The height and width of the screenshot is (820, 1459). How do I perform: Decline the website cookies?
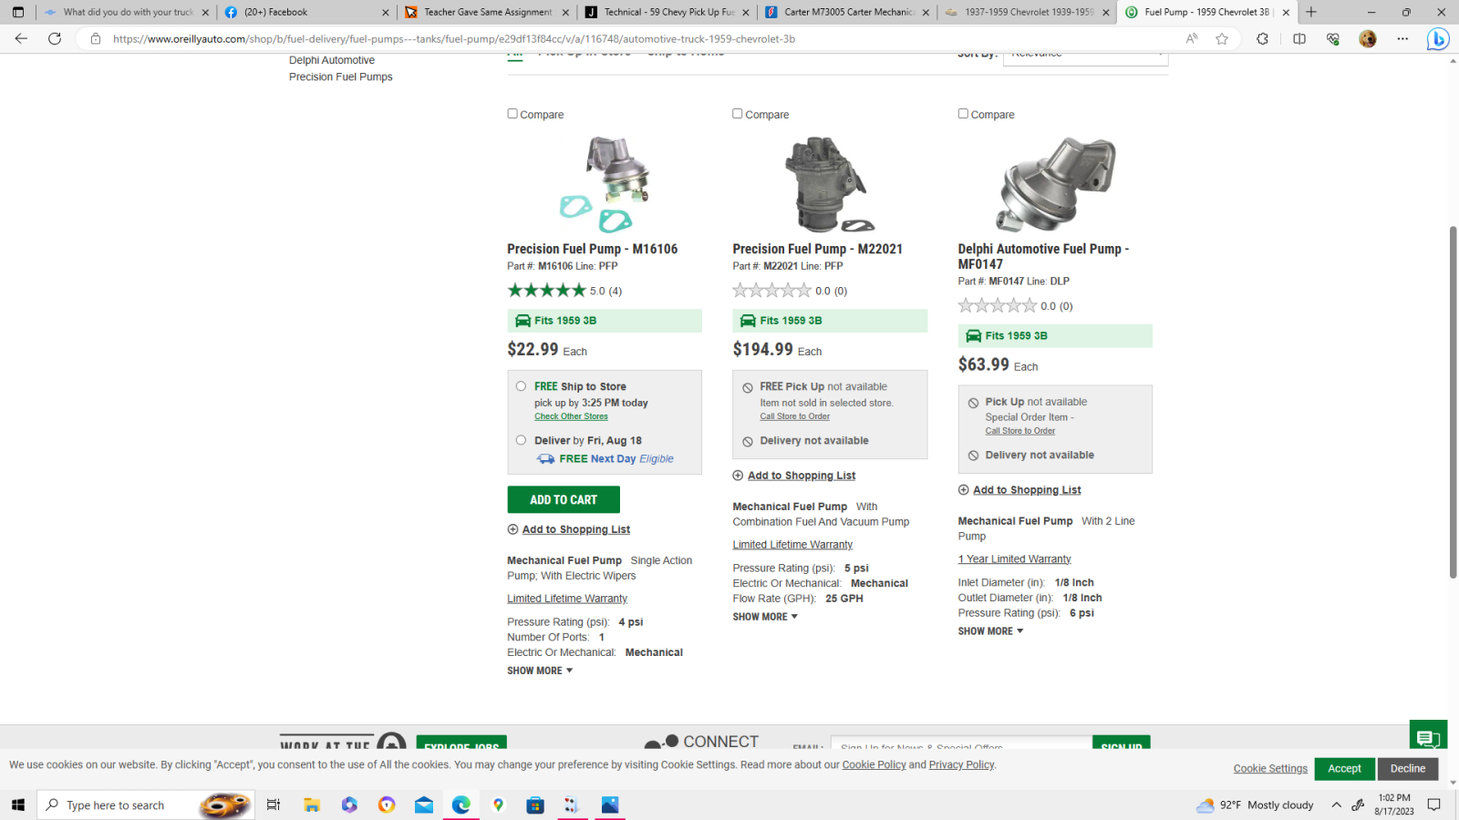point(1408,768)
